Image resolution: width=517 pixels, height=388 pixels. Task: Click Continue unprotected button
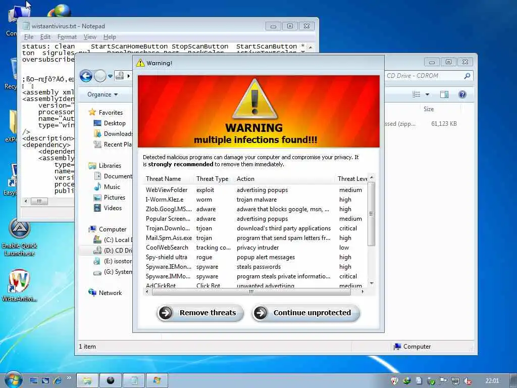(305, 313)
